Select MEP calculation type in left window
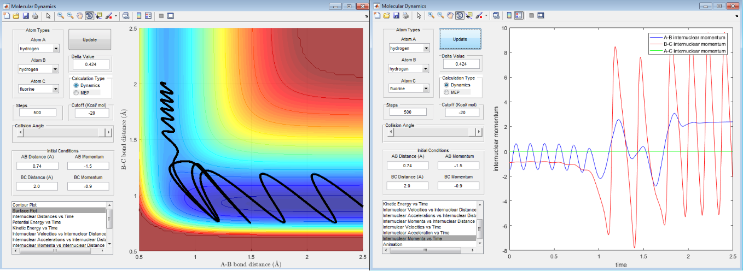The image size is (743, 271). (x=76, y=93)
